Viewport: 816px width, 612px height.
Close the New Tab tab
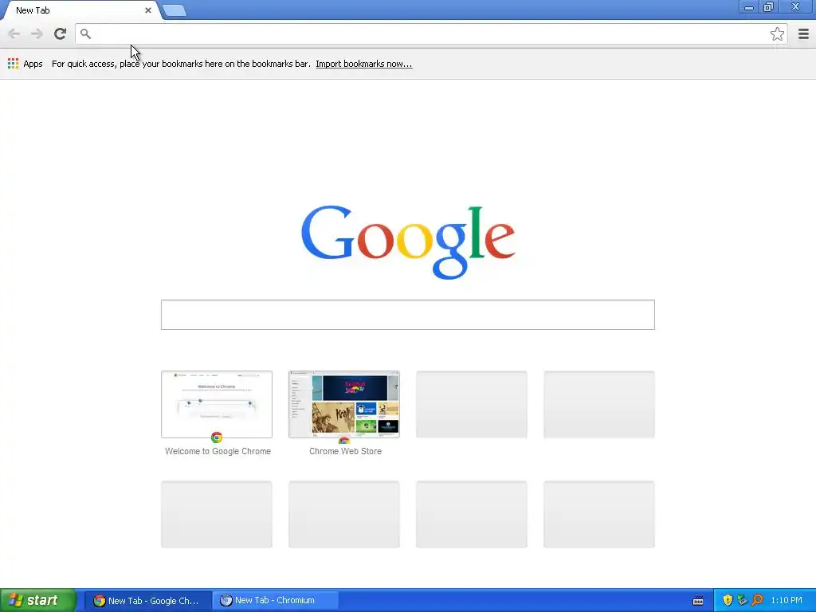147,10
